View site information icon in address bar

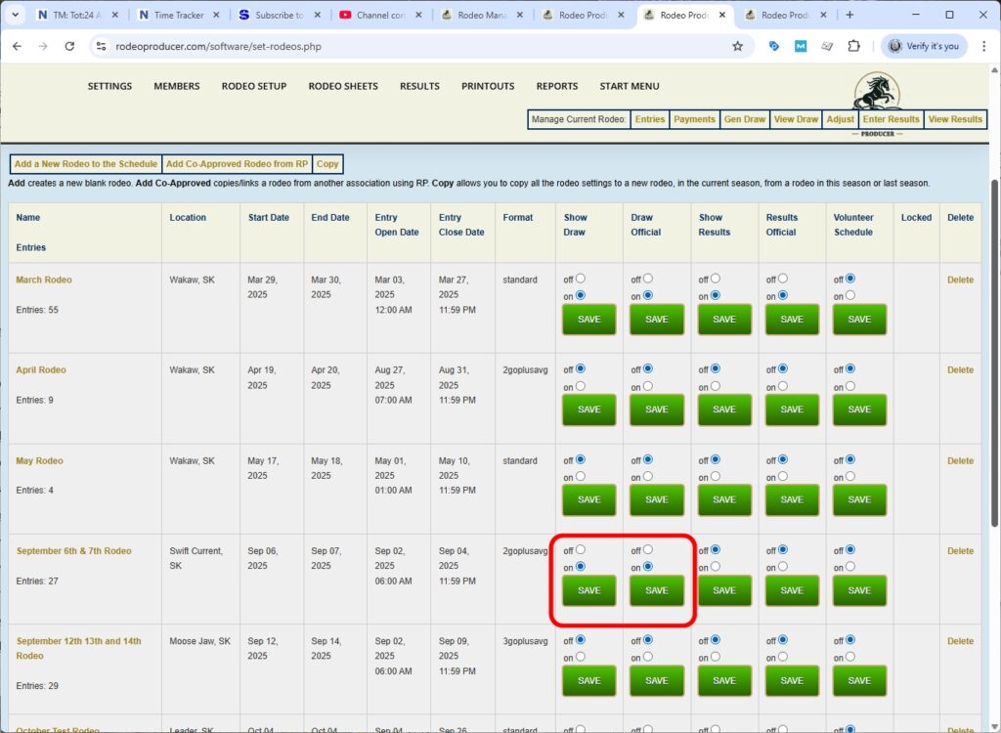[x=101, y=46]
